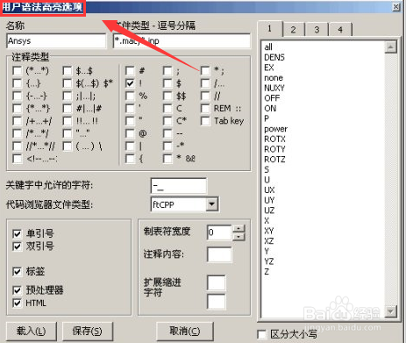The width and height of the screenshot is (406, 343).
Task: Check the (*...*) comment type box
Action: (18, 71)
